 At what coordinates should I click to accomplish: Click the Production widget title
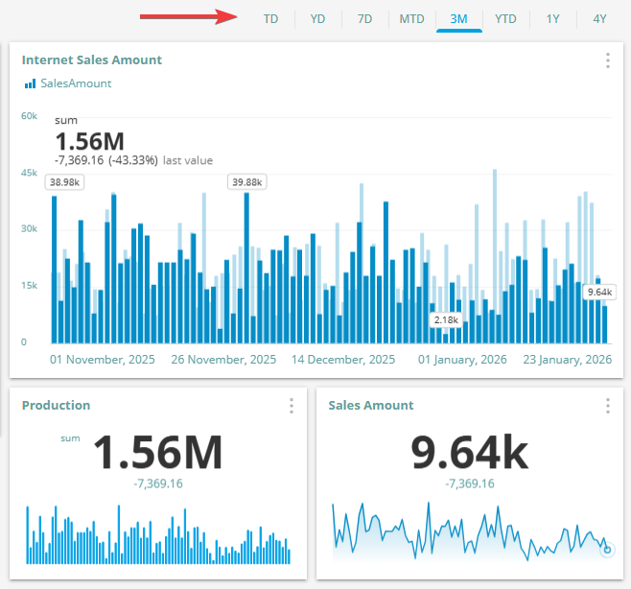click(x=57, y=405)
